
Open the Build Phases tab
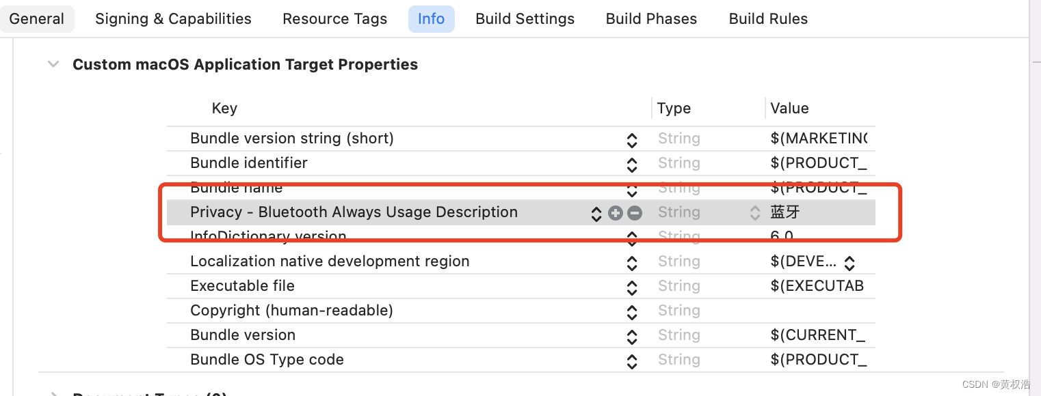[x=651, y=18]
